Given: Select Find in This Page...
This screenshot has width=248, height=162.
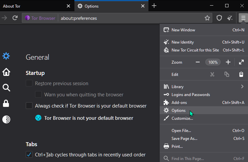Looking at the screenshot, I should [204, 158].
